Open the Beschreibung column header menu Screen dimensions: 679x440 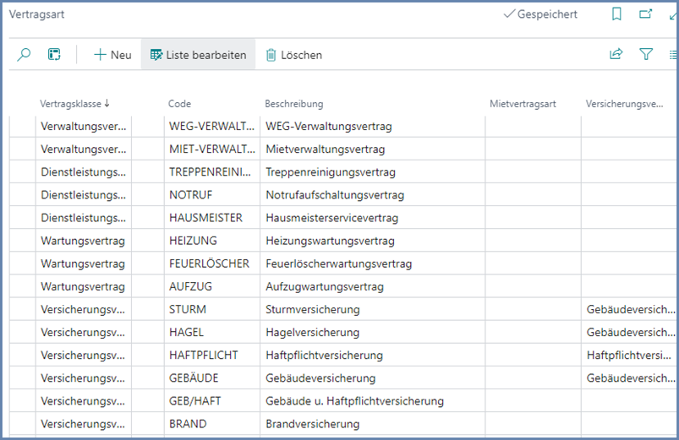pos(293,104)
